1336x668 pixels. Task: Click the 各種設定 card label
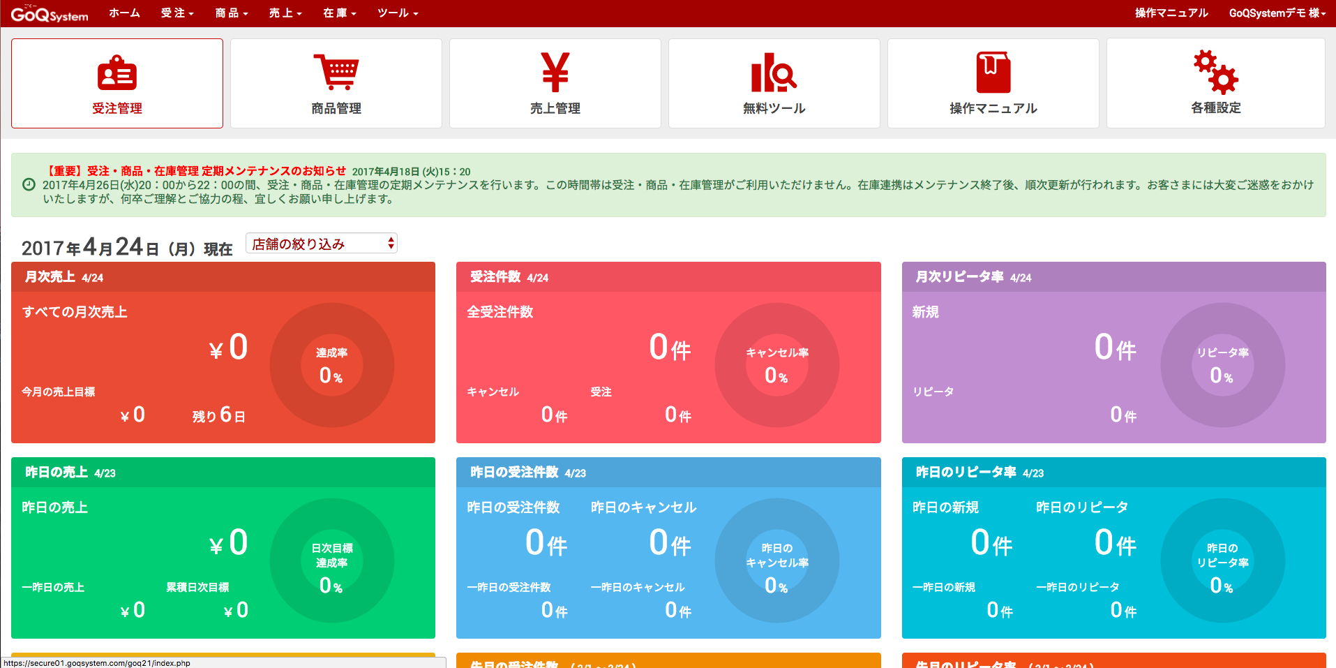point(1216,107)
